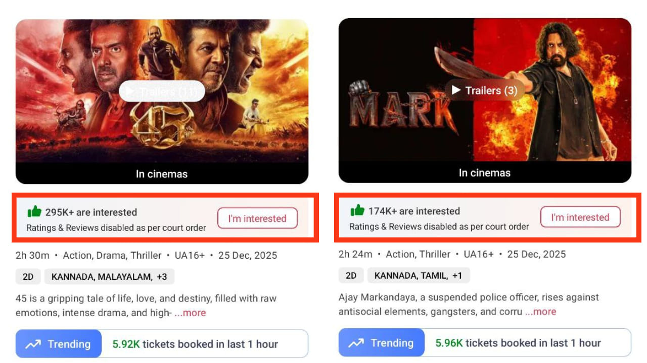Expand the +3 languages for 45
The height and width of the screenshot is (363, 647).
point(161,277)
